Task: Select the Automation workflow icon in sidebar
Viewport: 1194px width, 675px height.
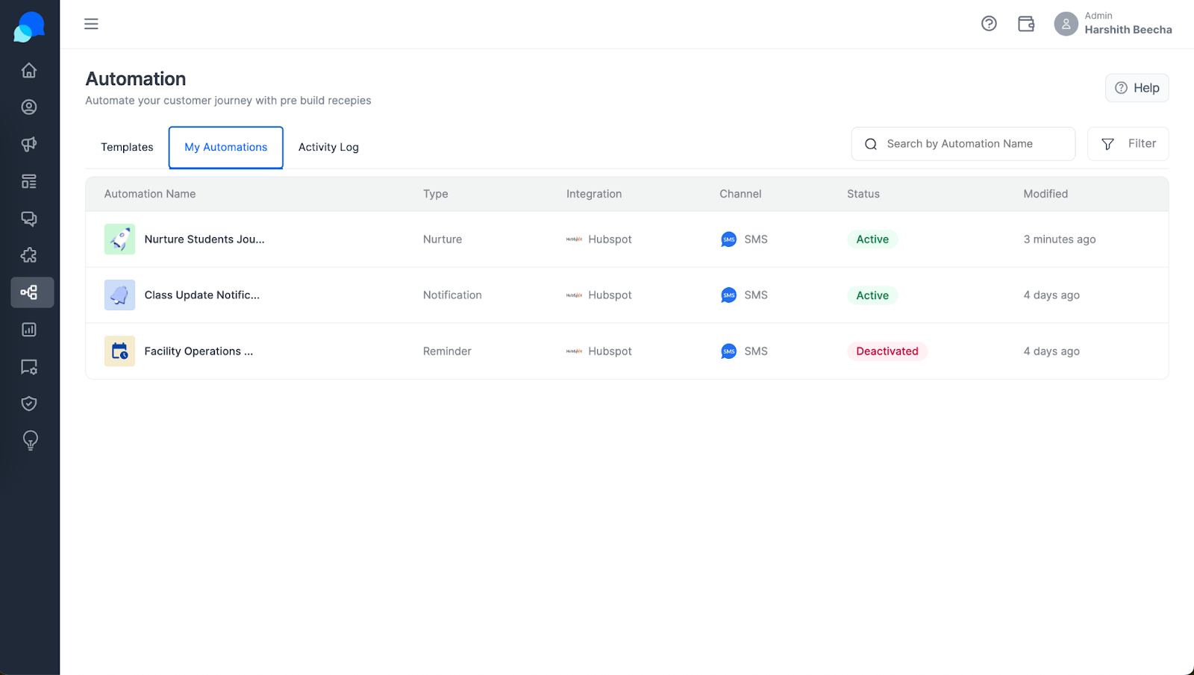Action: tap(32, 292)
